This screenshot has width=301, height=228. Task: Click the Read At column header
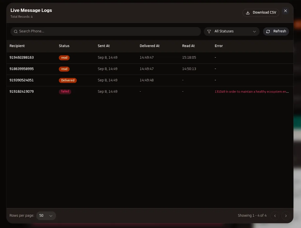pyautogui.click(x=188, y=46)
